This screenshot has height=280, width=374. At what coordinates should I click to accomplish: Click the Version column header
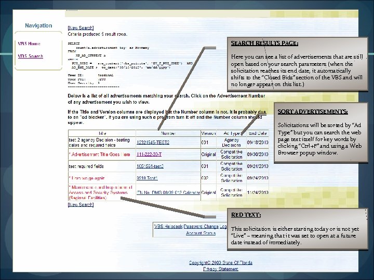coord(208,133)
